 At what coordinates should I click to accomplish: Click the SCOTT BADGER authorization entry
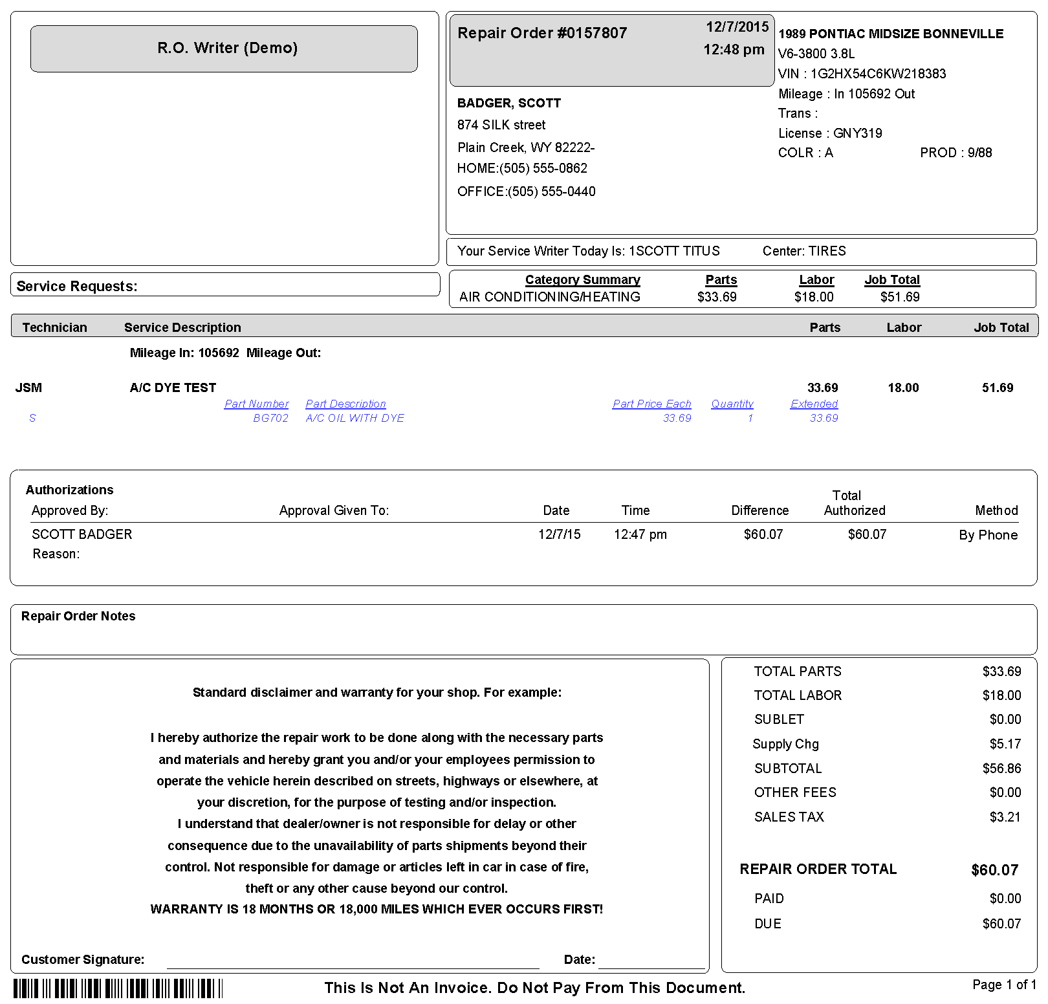point(82,534)
